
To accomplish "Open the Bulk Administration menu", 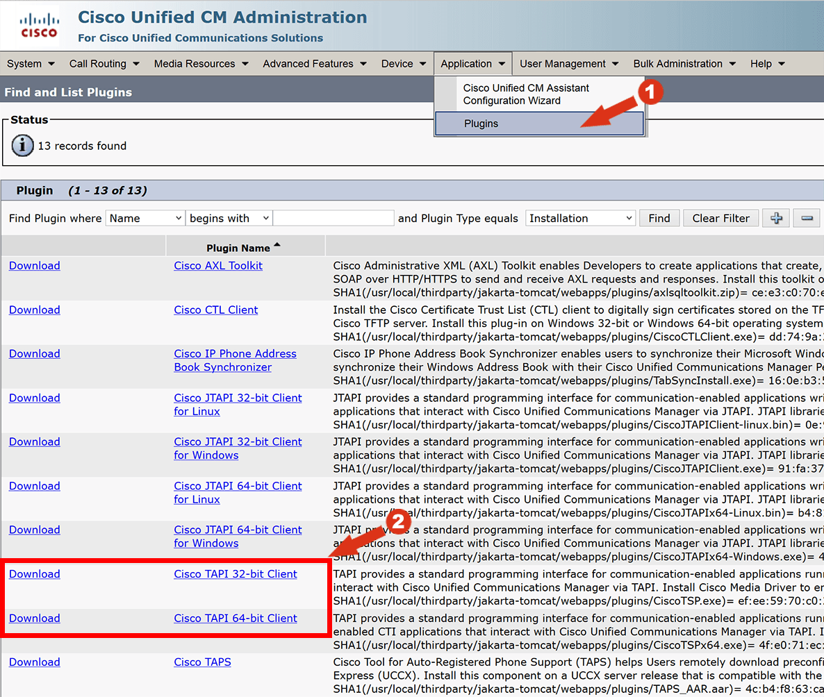I will (684, 64).
